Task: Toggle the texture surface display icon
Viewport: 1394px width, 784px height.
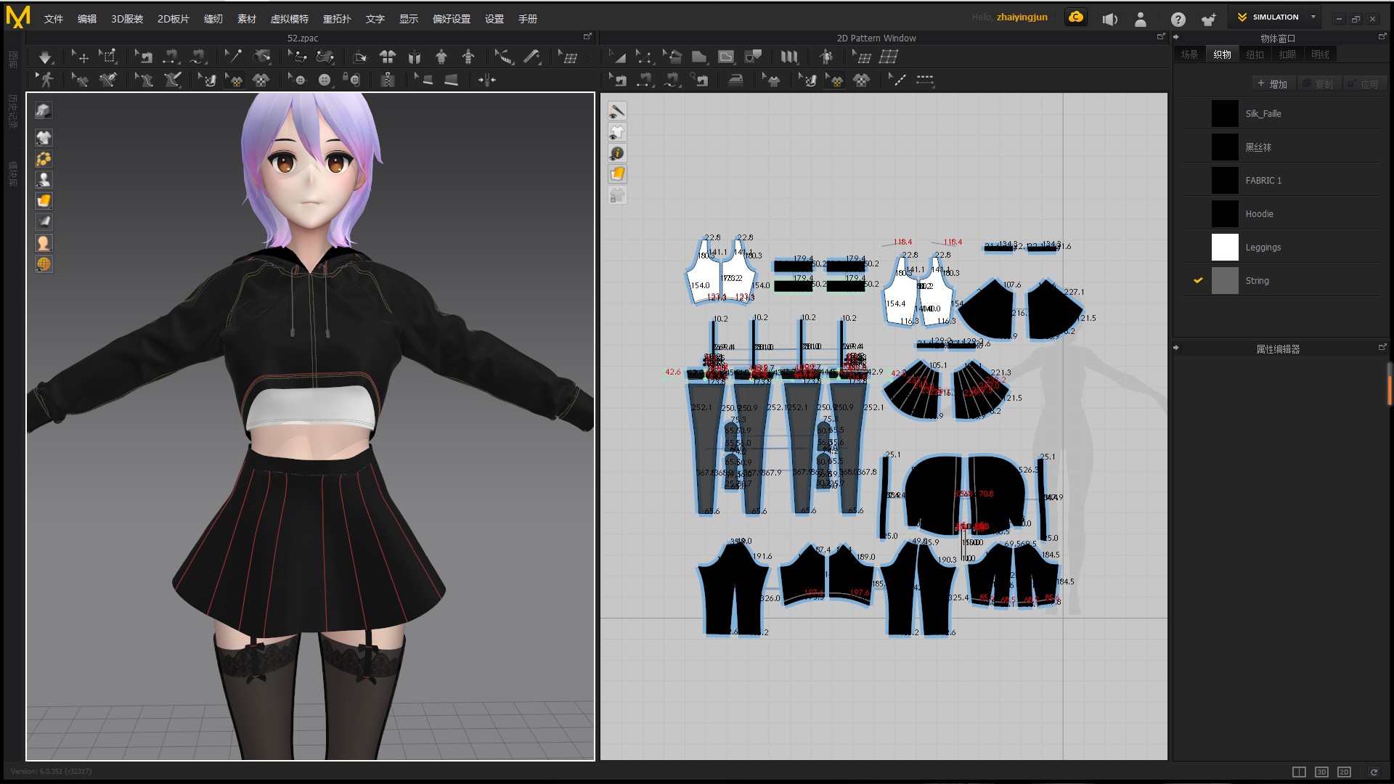Action: point(44,200)
